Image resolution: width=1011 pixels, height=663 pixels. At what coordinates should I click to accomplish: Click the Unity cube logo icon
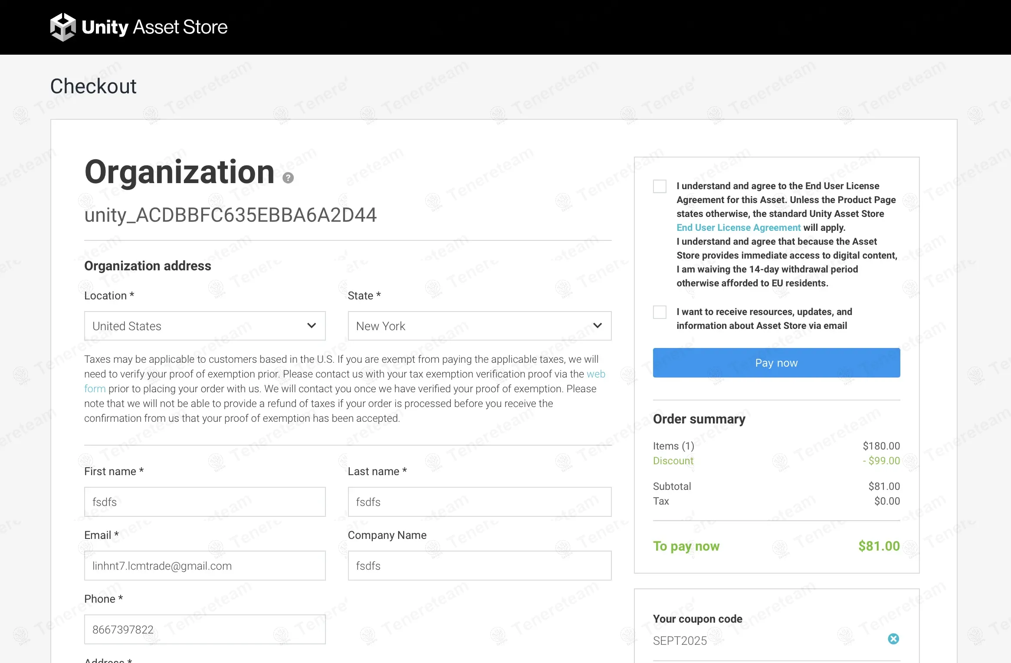[63, 27]
